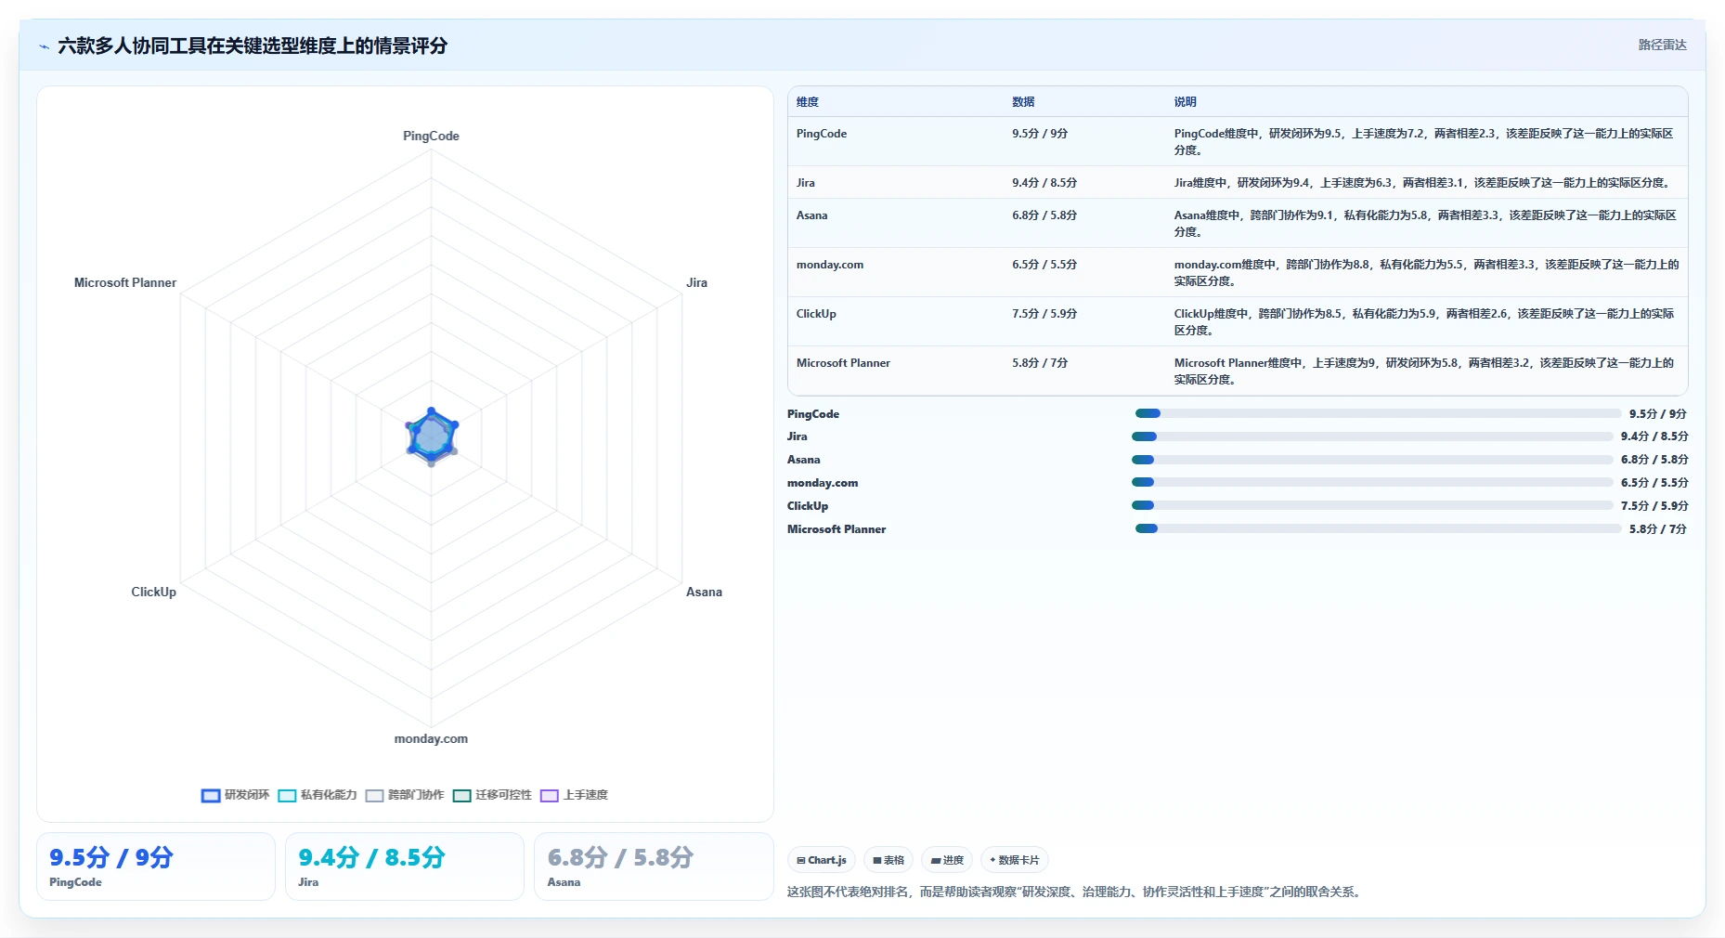Click the ClickUp维度中 description cell
The width and height of the screenshot is (1725, 938).
1425,321
